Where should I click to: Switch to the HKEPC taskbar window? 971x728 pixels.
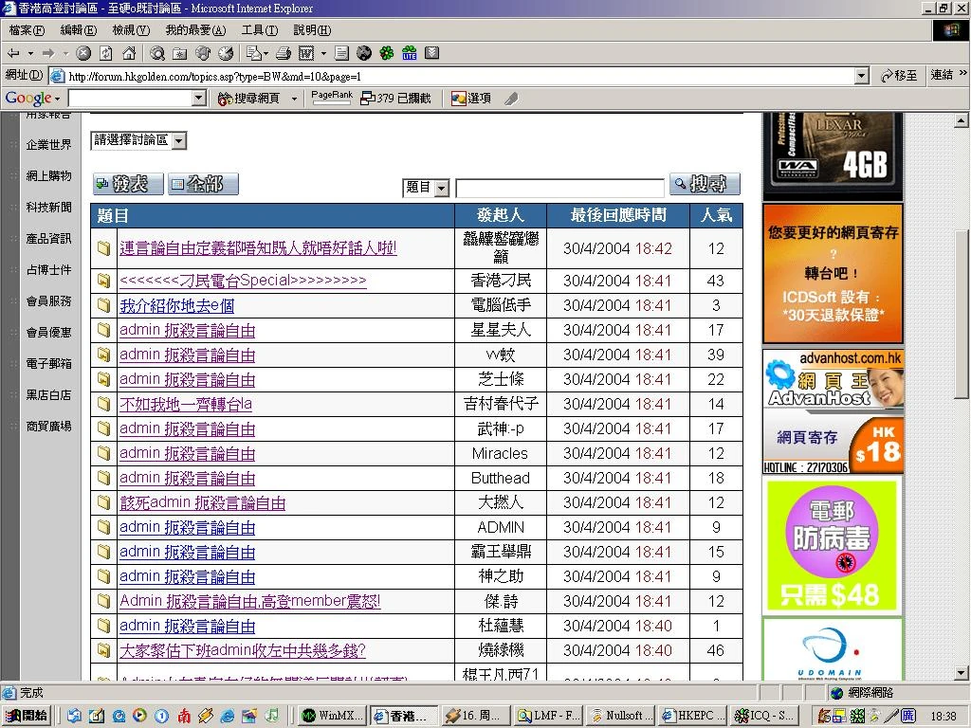(693, 716)
